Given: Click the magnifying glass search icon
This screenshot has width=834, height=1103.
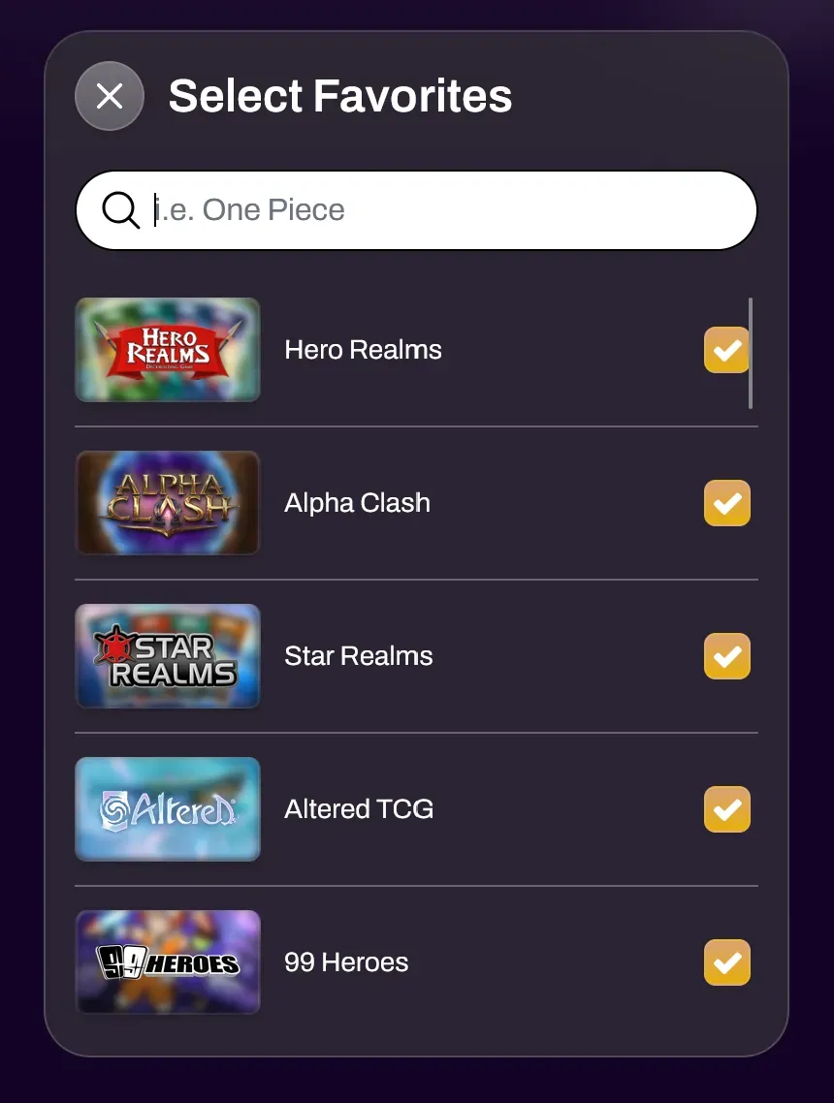Looking at the screenshot, I should point(121,210).
